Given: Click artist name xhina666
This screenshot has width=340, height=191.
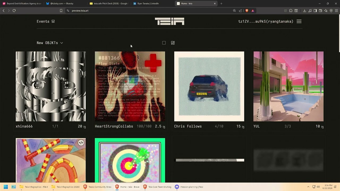Looking at the screenshot, I should click(24, 126).
